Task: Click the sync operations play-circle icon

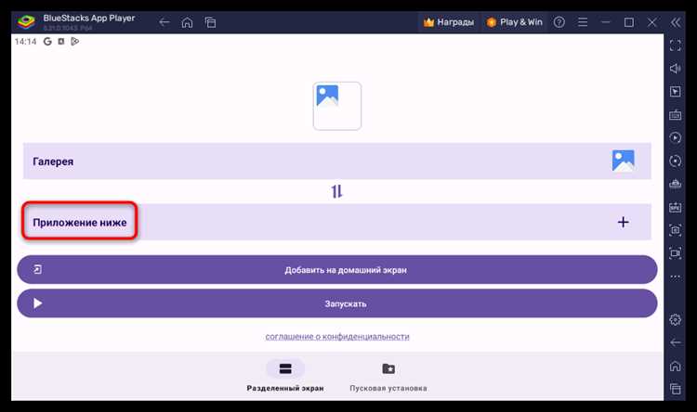Action: pyautogui.click(x=676, y=137)
